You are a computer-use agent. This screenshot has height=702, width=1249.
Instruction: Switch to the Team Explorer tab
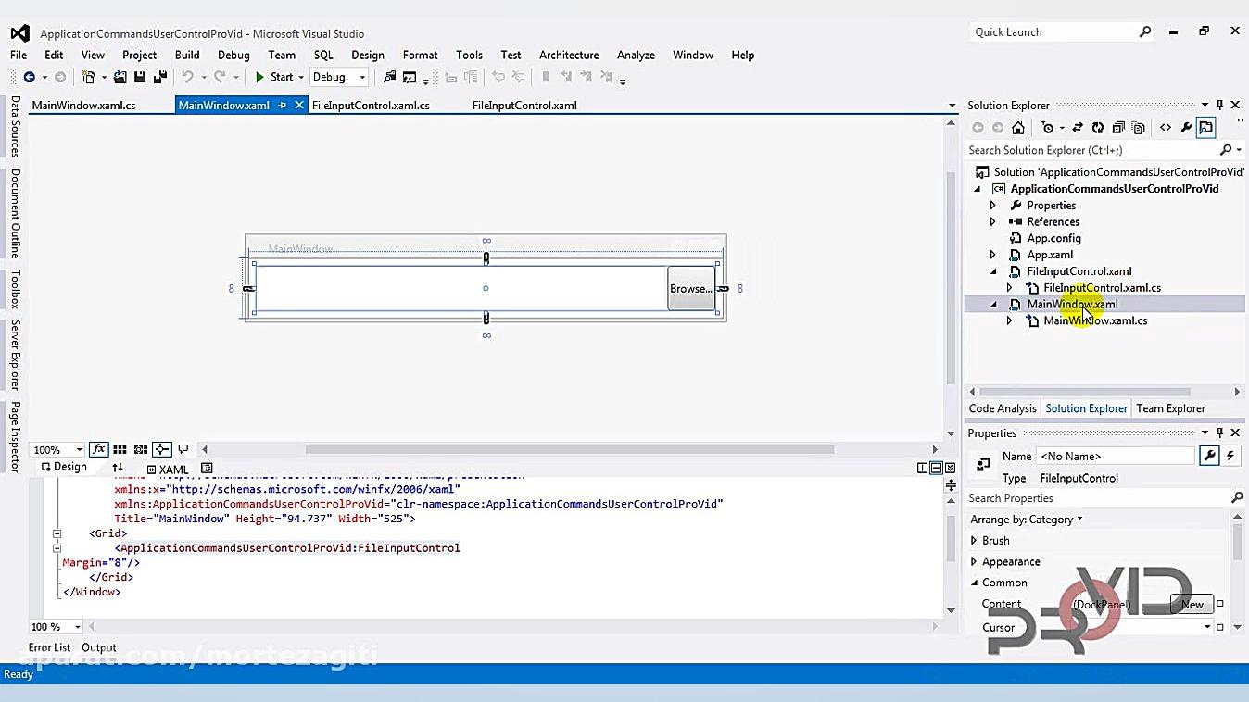point(1170,408)
